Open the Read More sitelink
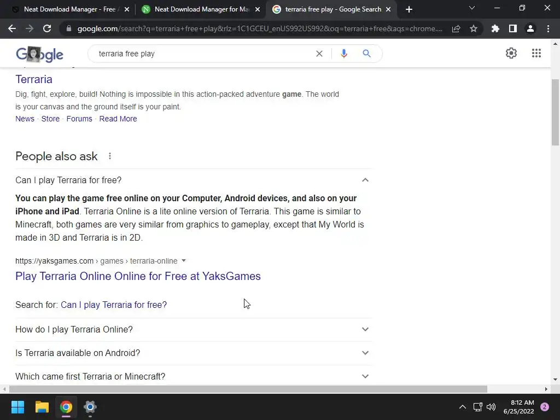This screenshot has height=420, width=560. point(118,119)
